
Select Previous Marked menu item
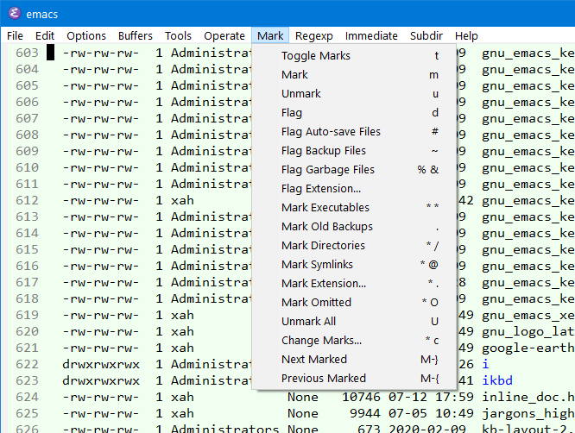pyautogui.click(x=323, y=379)
